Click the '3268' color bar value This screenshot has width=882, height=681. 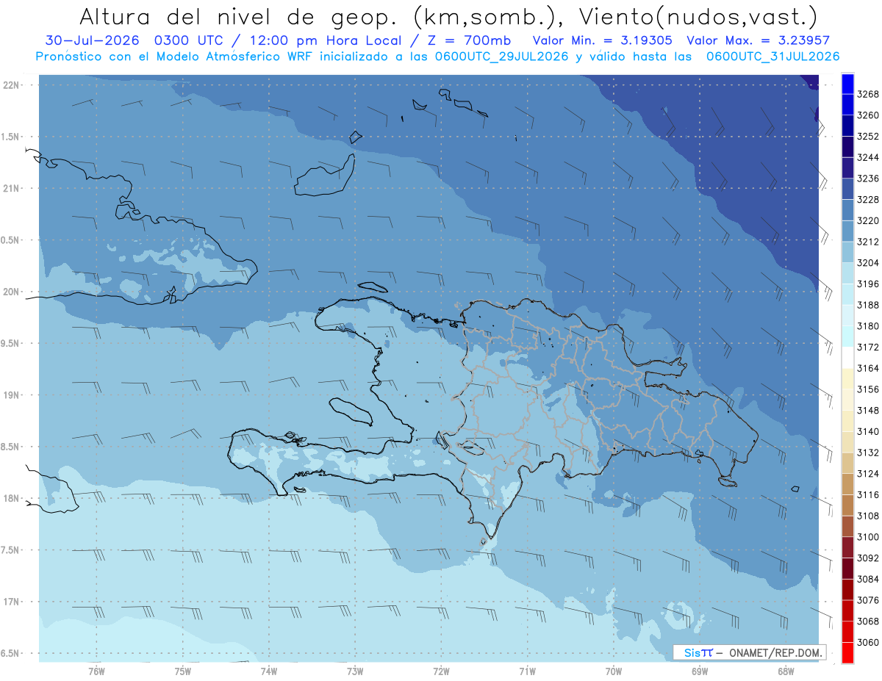[868, 95]
